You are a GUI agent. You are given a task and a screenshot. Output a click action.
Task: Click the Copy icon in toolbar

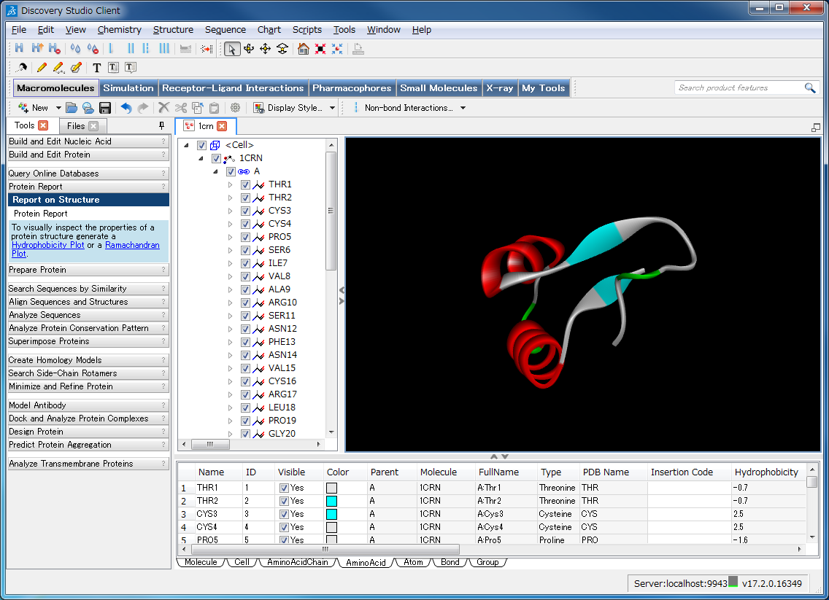[198, 108]
